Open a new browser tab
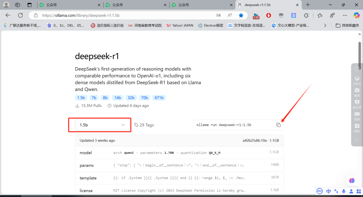The height and width of the screenshot is (197, 363). pos(308,5)
